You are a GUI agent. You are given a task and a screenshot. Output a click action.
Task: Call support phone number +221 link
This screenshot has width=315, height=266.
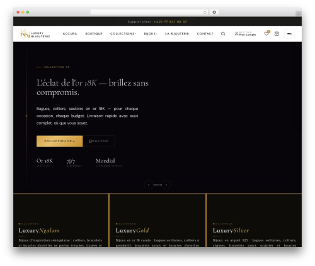coord(170,21)
